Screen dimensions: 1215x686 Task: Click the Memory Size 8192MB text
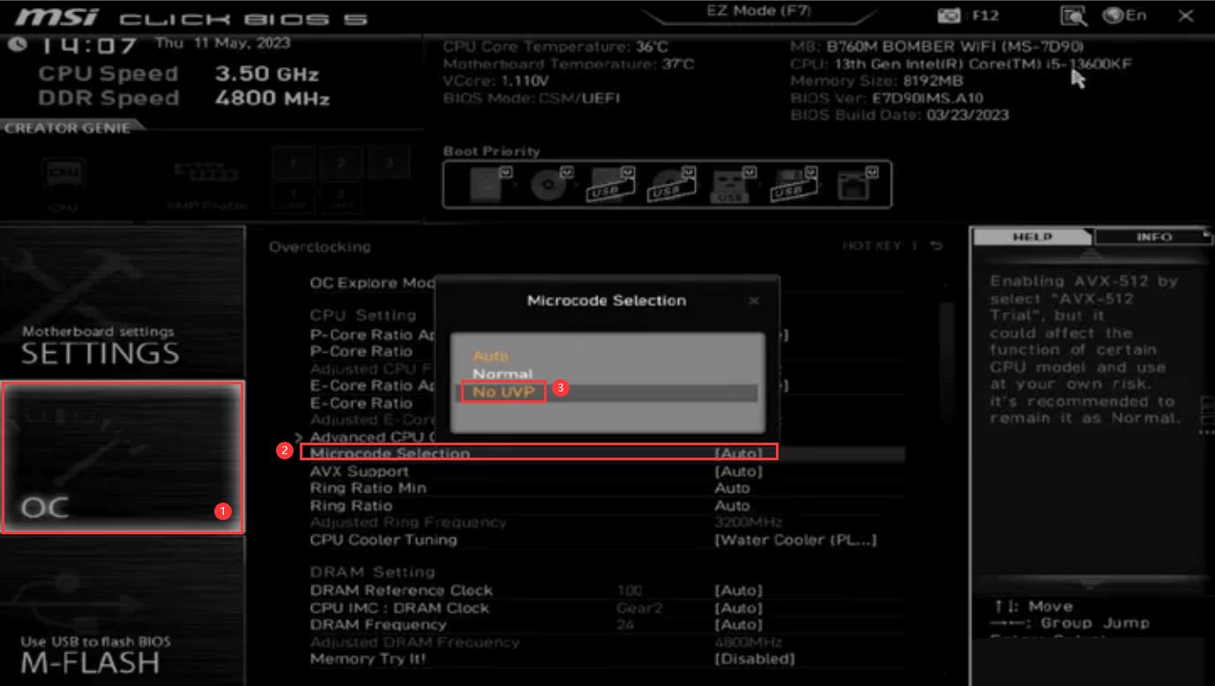click(x=877, y=80)
